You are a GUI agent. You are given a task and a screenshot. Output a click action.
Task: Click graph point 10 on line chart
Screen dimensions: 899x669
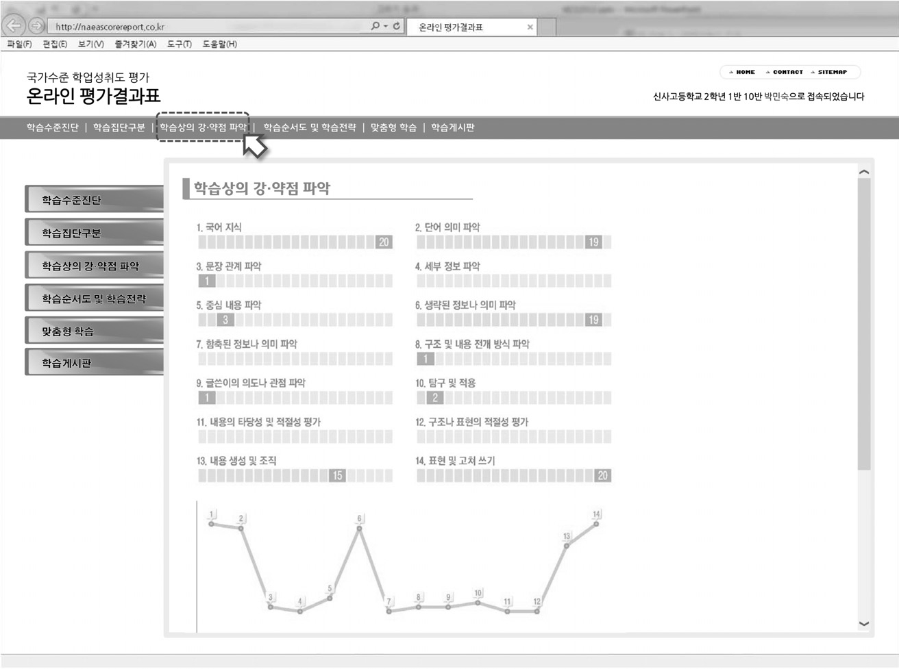pyautogui.click(x=478, y=603)
